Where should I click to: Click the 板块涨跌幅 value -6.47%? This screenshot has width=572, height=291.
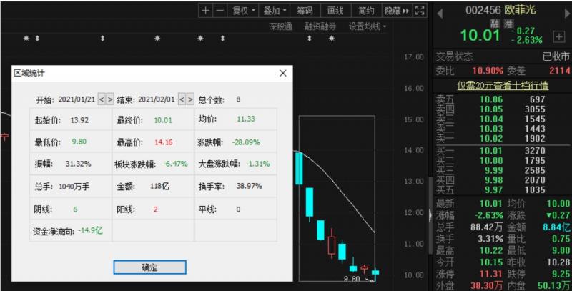coord(175,164)
